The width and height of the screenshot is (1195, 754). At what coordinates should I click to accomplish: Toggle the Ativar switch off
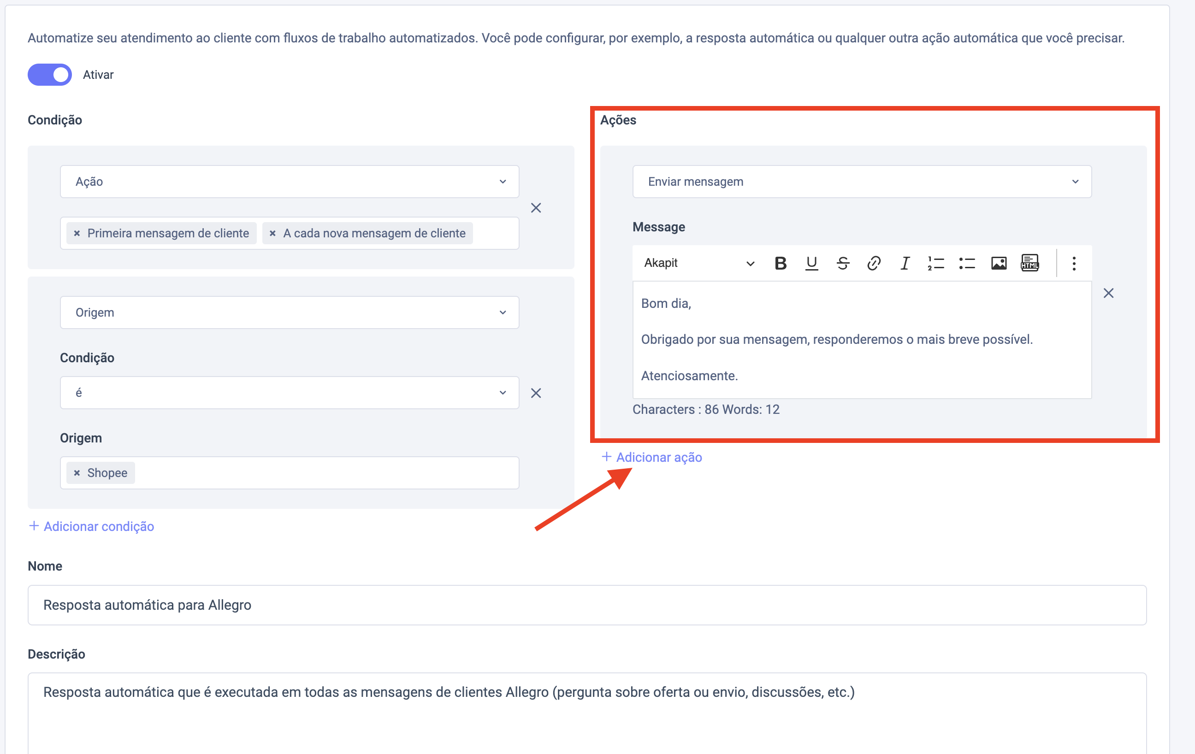(x=50, y=75)
